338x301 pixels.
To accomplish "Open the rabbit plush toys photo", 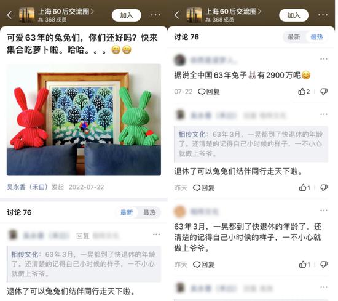I will tap(84, 119).
